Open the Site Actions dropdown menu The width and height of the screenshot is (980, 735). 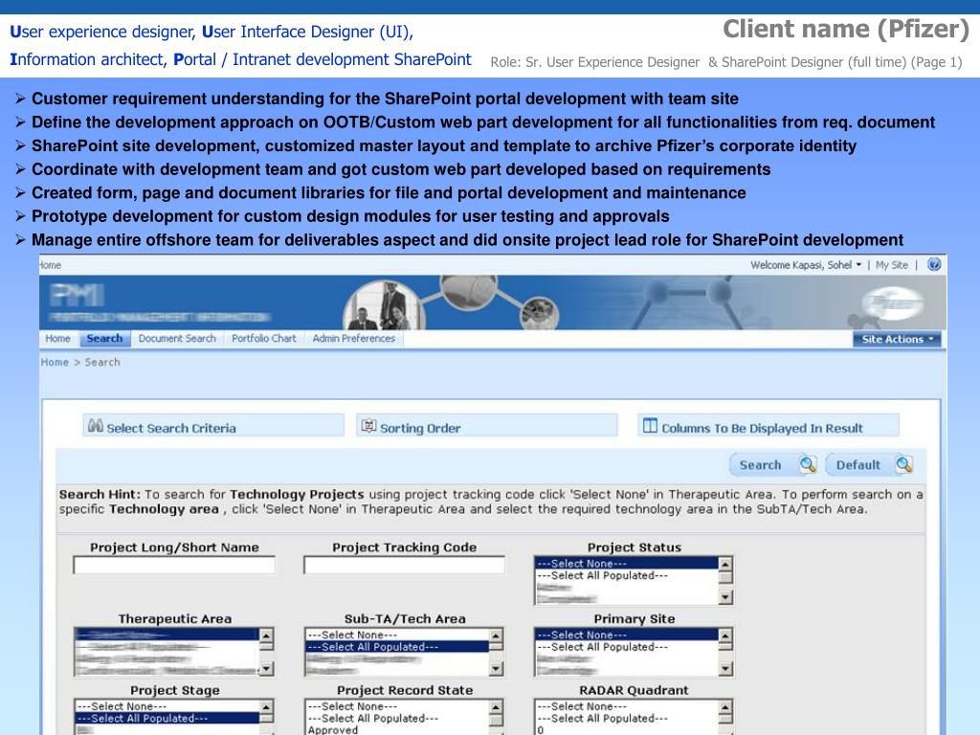(897, 339)
